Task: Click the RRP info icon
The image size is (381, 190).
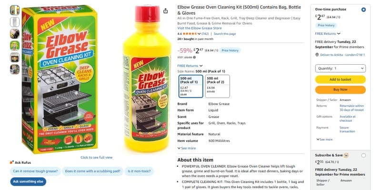Action: 194,57
